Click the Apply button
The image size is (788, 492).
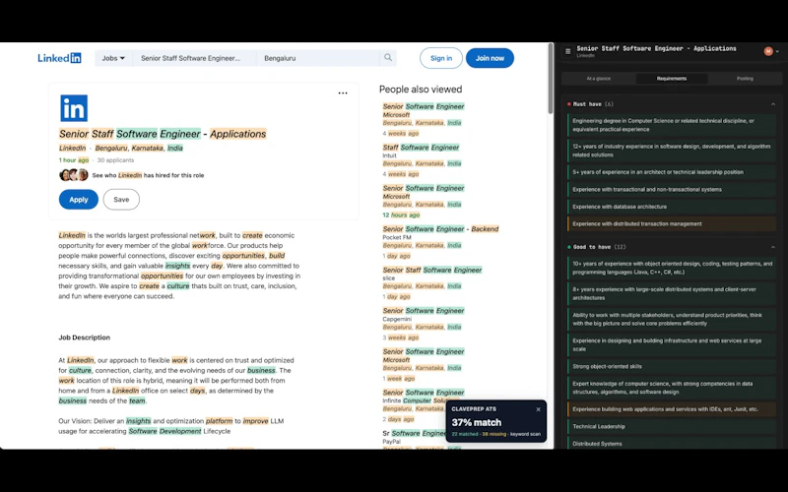(79, 200)
